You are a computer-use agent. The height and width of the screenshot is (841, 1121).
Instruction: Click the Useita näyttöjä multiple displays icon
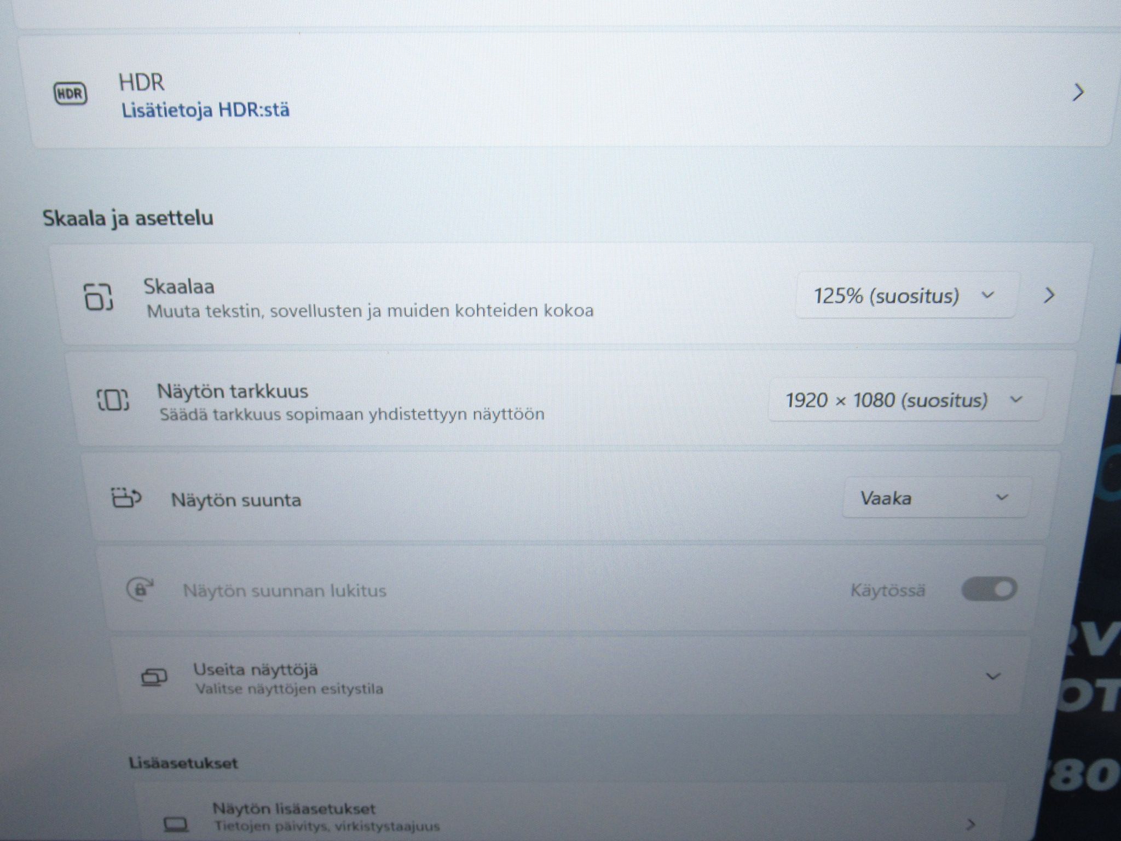(x=154, y=678)
